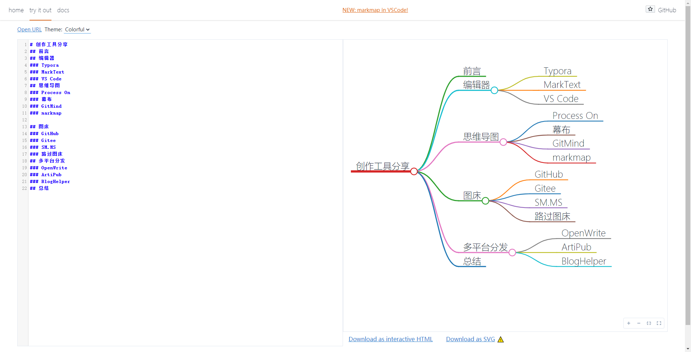Click the Open URL link
Image resolution: width=691 pixels, height=352 pixels.
pos(30,30)
